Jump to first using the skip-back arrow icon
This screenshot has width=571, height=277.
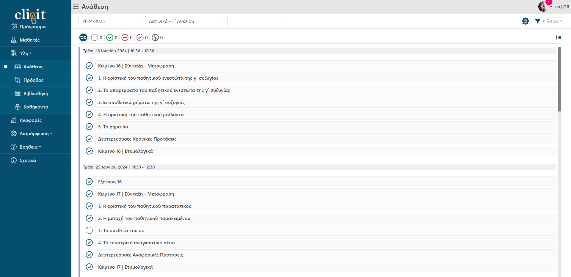point(558,37)
